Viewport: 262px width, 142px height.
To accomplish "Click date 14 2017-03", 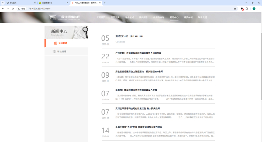I will point(105,132).
